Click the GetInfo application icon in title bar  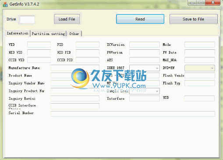point(5,4)
